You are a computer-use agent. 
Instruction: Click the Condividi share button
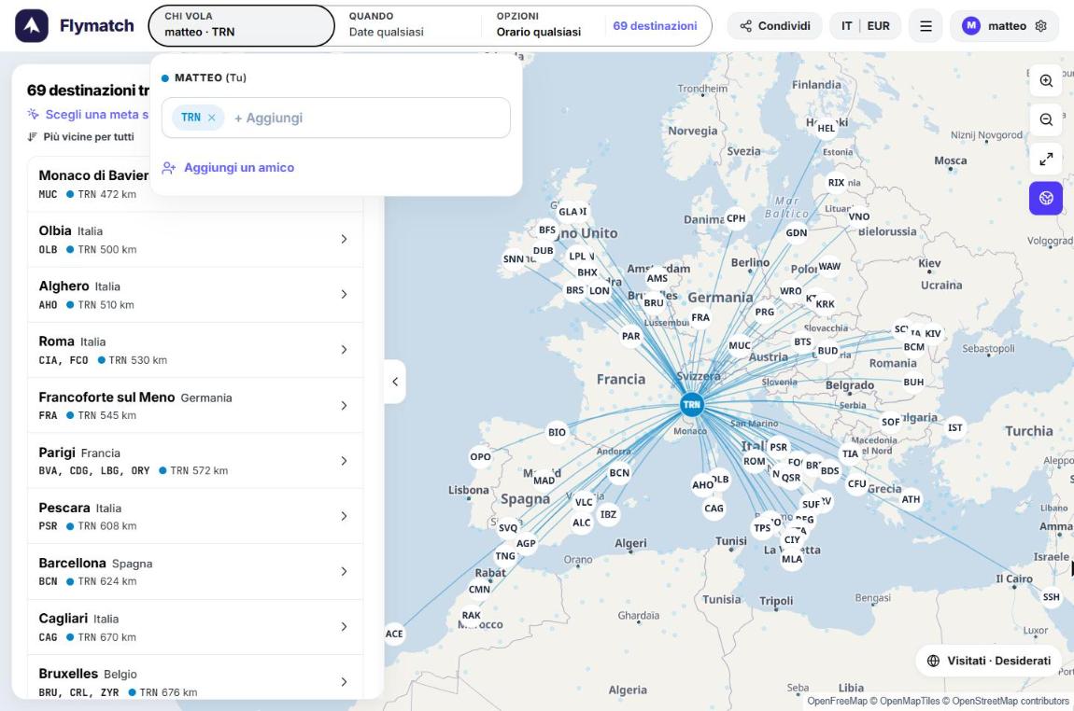(774, 26)
